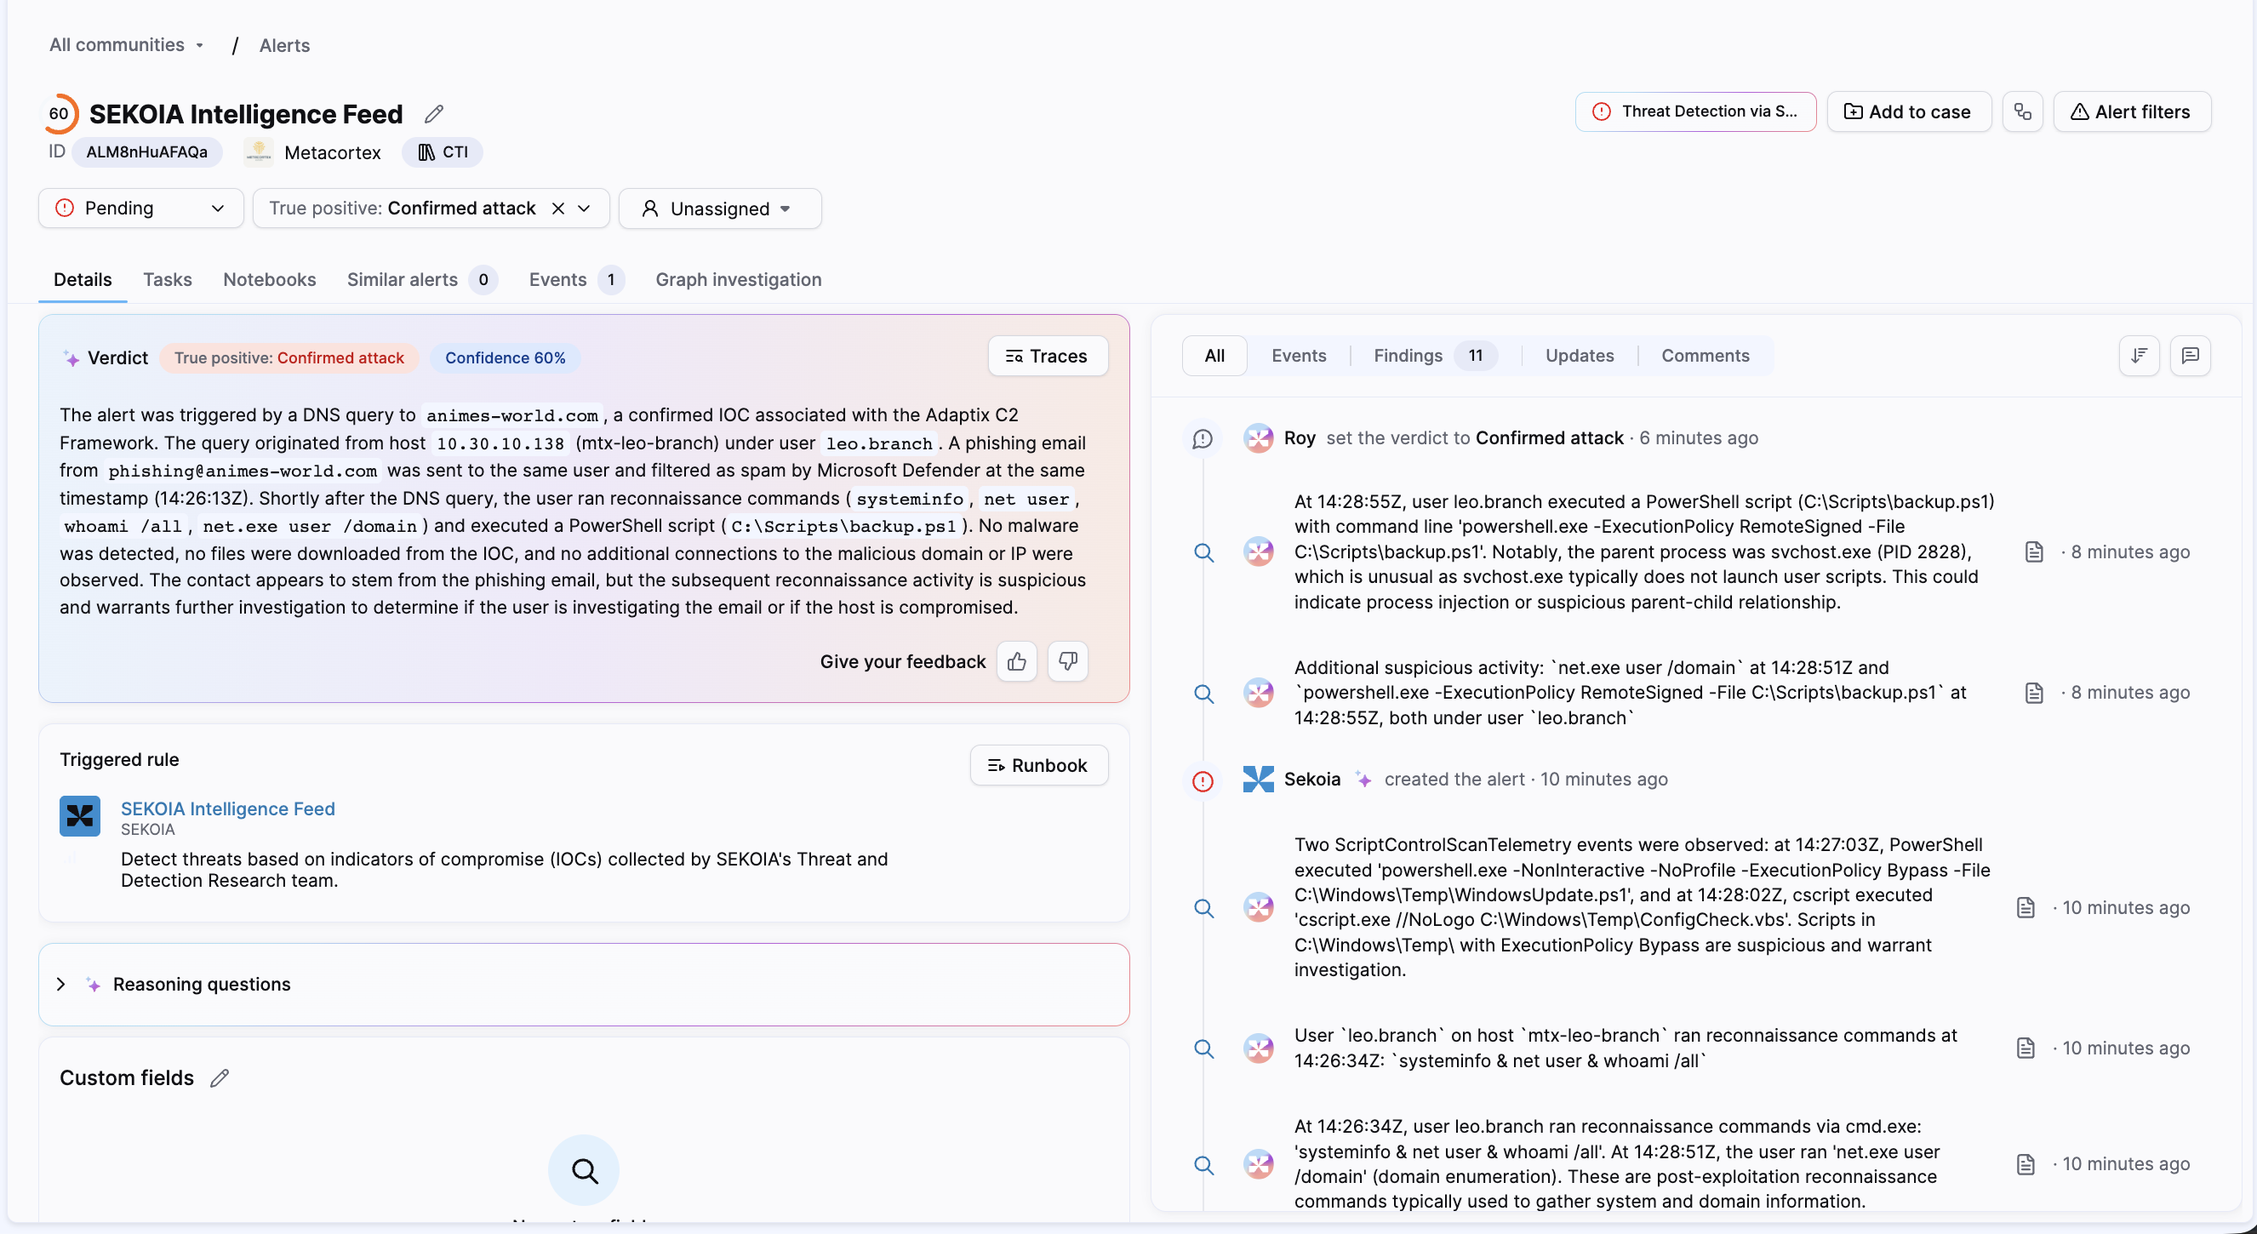
Task: Go to Alerts in the breadcrumb
Action: [x=285, y=46]
